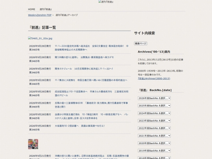The height and width of the screenshot is (159, 212).
Task: Select the こちらに、2013年/12月(2613号)以前 paragraph
Action: 161,61
